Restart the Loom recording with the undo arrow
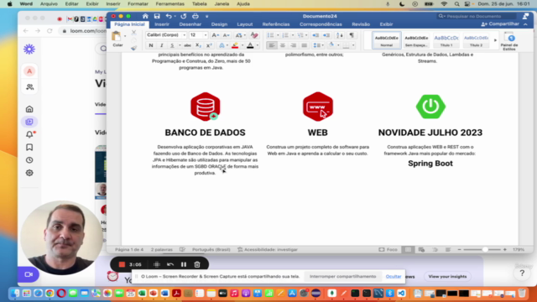The image size is (537, 302). 170,264
